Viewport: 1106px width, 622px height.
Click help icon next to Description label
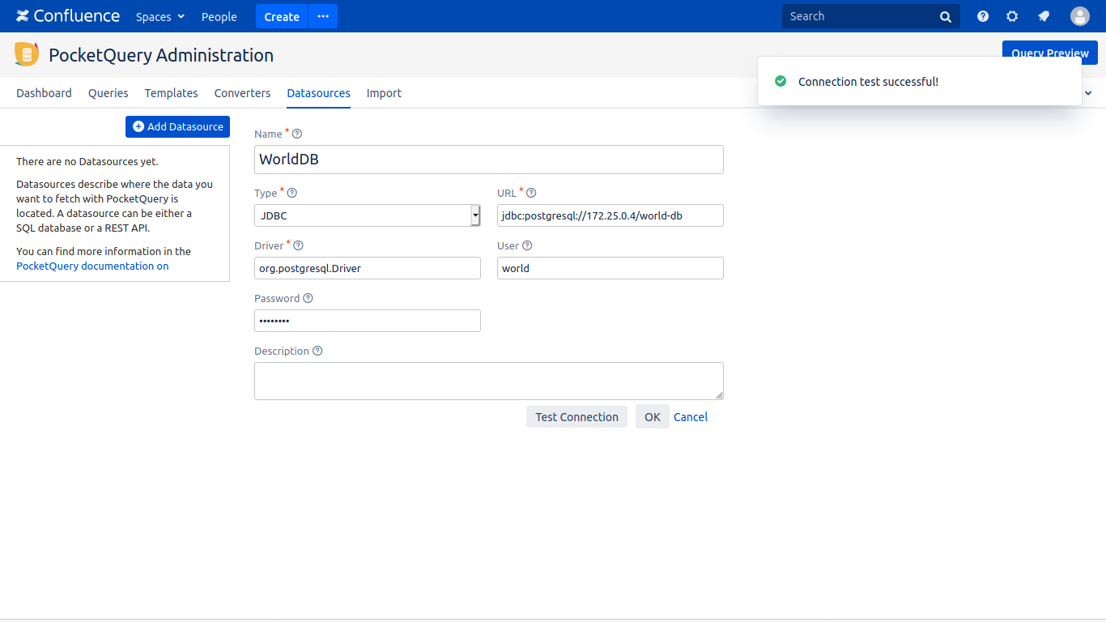tap(317, 351)
